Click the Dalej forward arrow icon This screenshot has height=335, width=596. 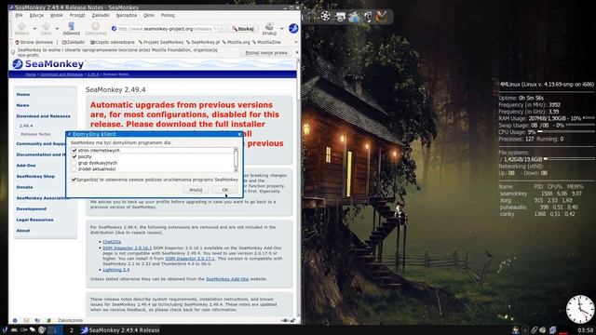46,26
